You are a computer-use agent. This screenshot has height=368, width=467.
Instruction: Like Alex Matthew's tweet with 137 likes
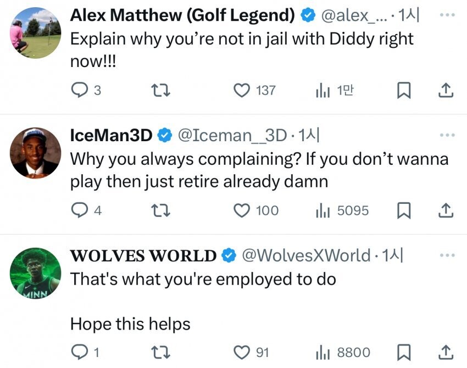coord(242,90)
